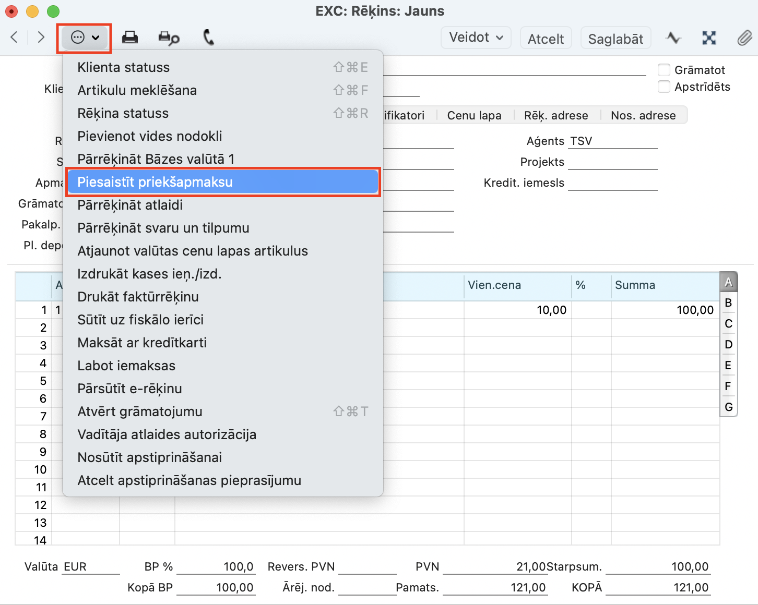Screen dimensions: 758x605
Task: Open the Nos. adrese tab
Action: click(643, 115)
